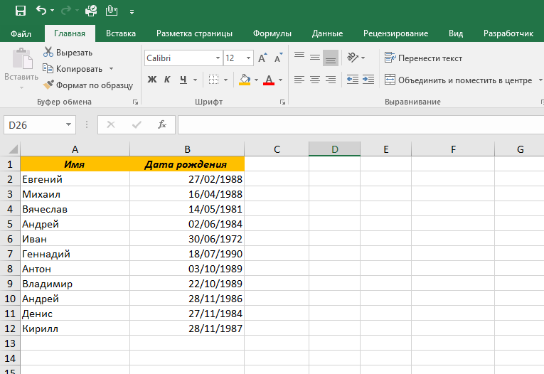The width and height of the screenshot is (544, 374).
Task: Undo the last action
Action: (x=41, y=11)
